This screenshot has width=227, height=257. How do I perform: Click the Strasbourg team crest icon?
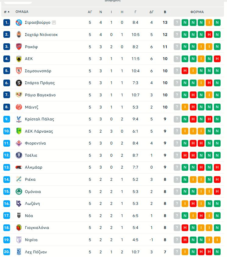point(19,23)
